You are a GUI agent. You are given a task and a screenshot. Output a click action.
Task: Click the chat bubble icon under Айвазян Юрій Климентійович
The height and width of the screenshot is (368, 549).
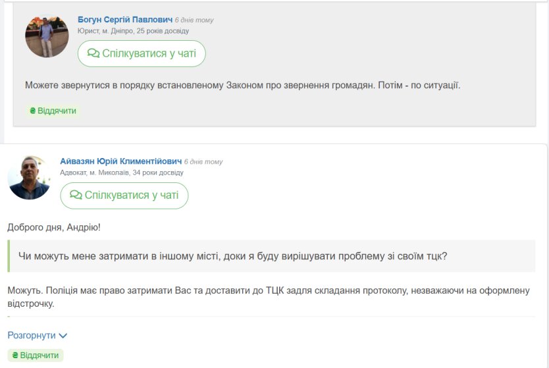click(x=76, y=195)
